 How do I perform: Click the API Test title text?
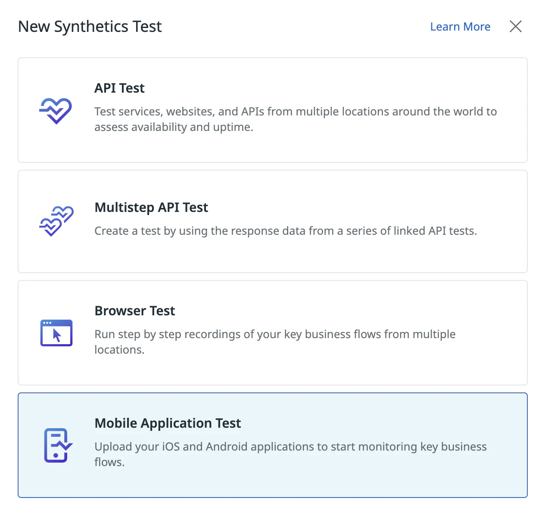coord(119,88)
